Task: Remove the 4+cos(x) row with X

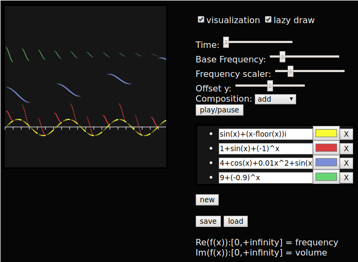Action: pyautogui.click(x=346, y=163)
